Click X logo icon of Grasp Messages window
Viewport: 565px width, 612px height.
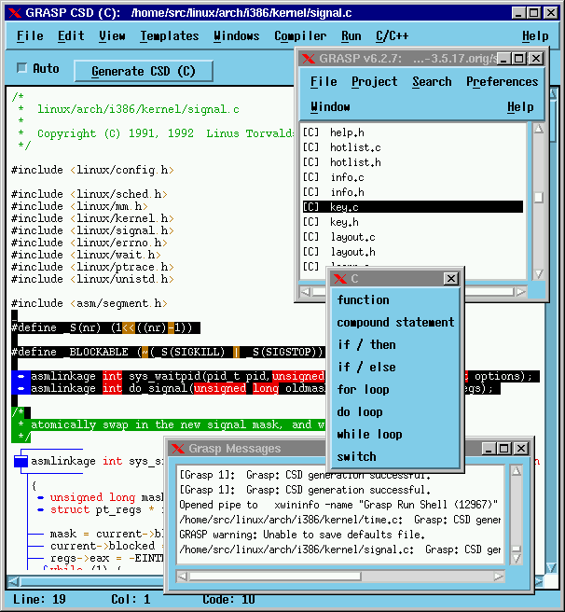178,449
